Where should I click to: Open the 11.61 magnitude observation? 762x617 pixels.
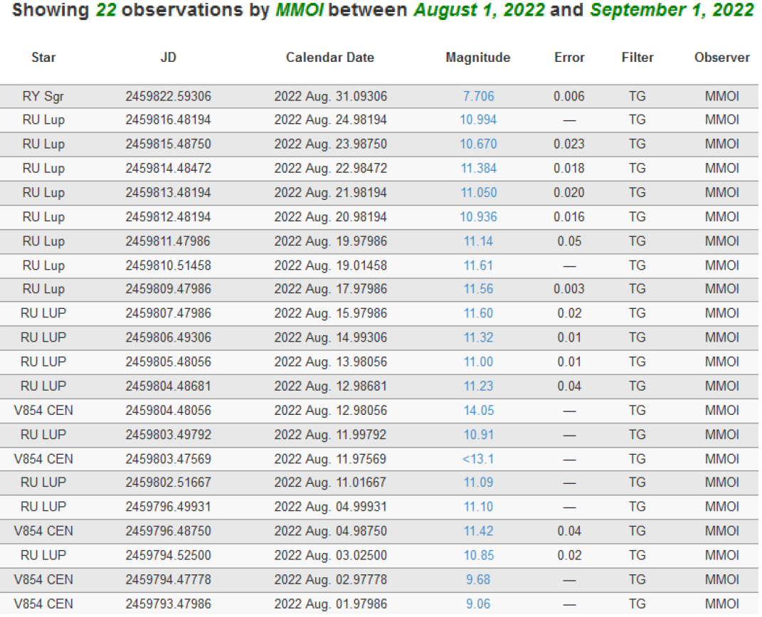click(478, 265)
